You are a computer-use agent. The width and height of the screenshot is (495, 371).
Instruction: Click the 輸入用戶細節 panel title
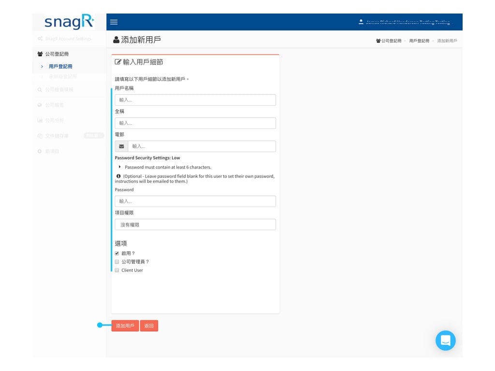pos(143,62)
